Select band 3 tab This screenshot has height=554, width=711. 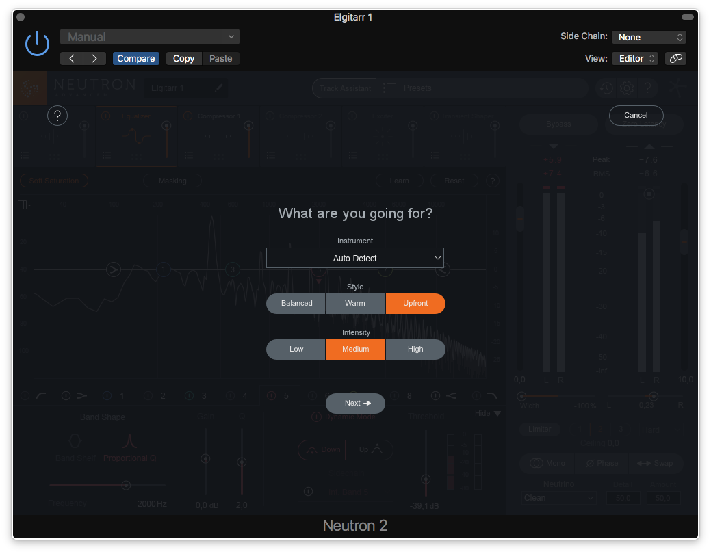tap(198, 396)
